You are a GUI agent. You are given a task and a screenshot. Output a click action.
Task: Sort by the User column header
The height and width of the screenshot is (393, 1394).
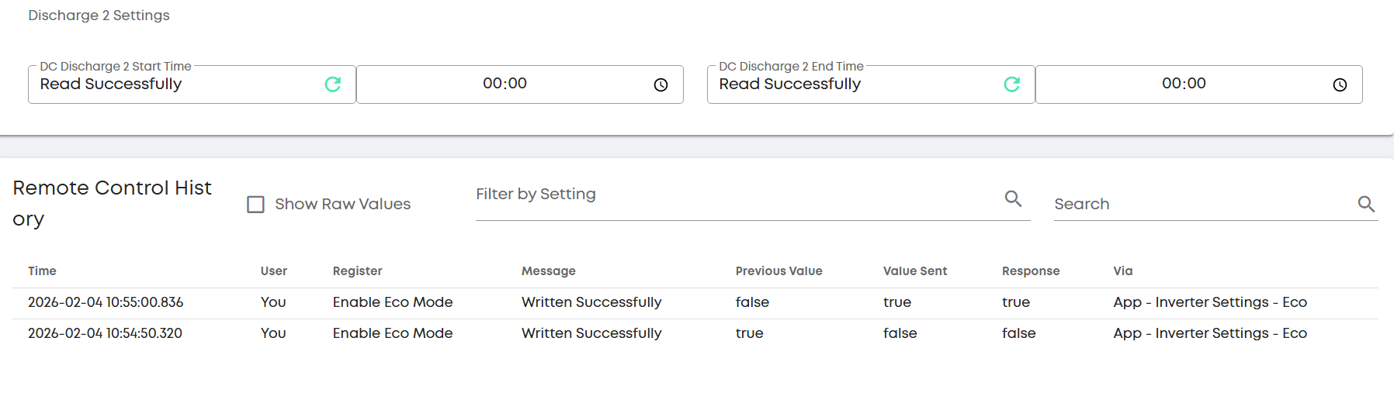click(x=273, y=271)
